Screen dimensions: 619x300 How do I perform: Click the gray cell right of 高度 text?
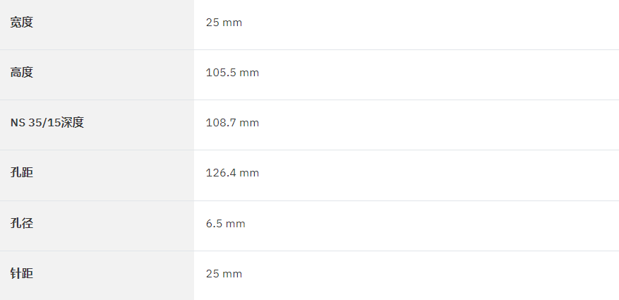click(x=114, y=75)
